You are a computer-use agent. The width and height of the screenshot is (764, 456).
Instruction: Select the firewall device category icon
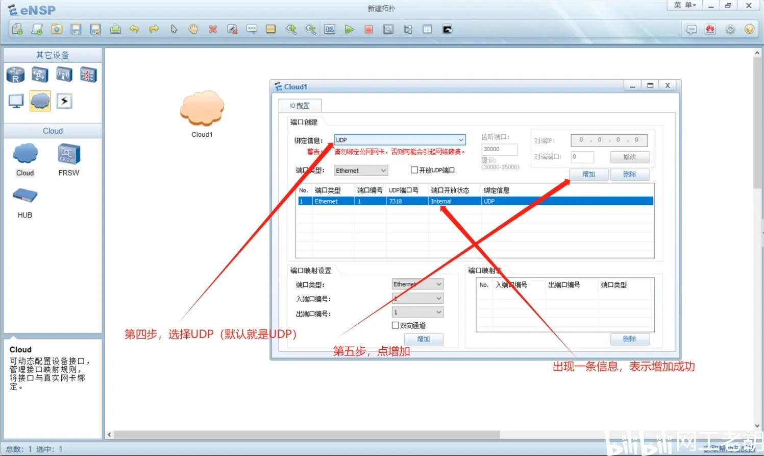[x=88, y=75]
